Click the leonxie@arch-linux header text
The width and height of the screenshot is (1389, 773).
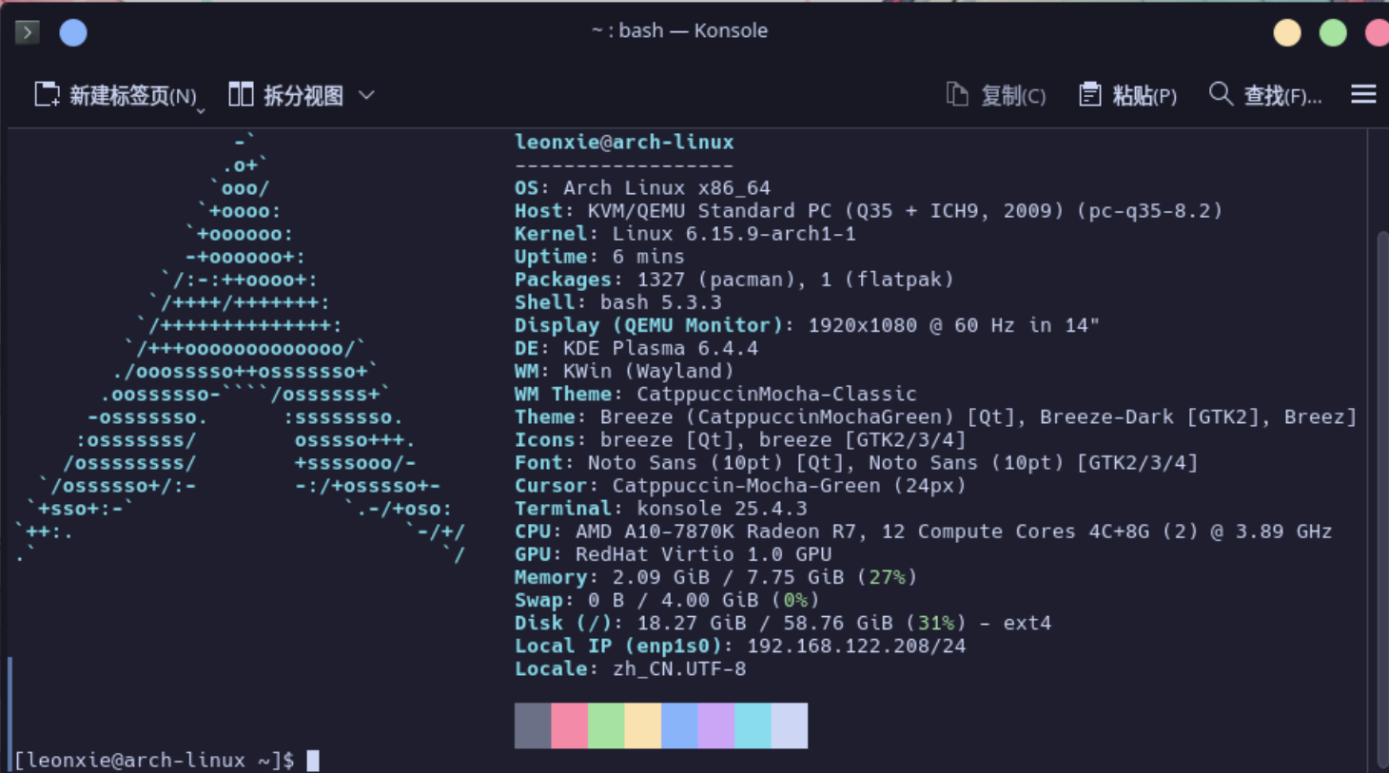[624, 142]
